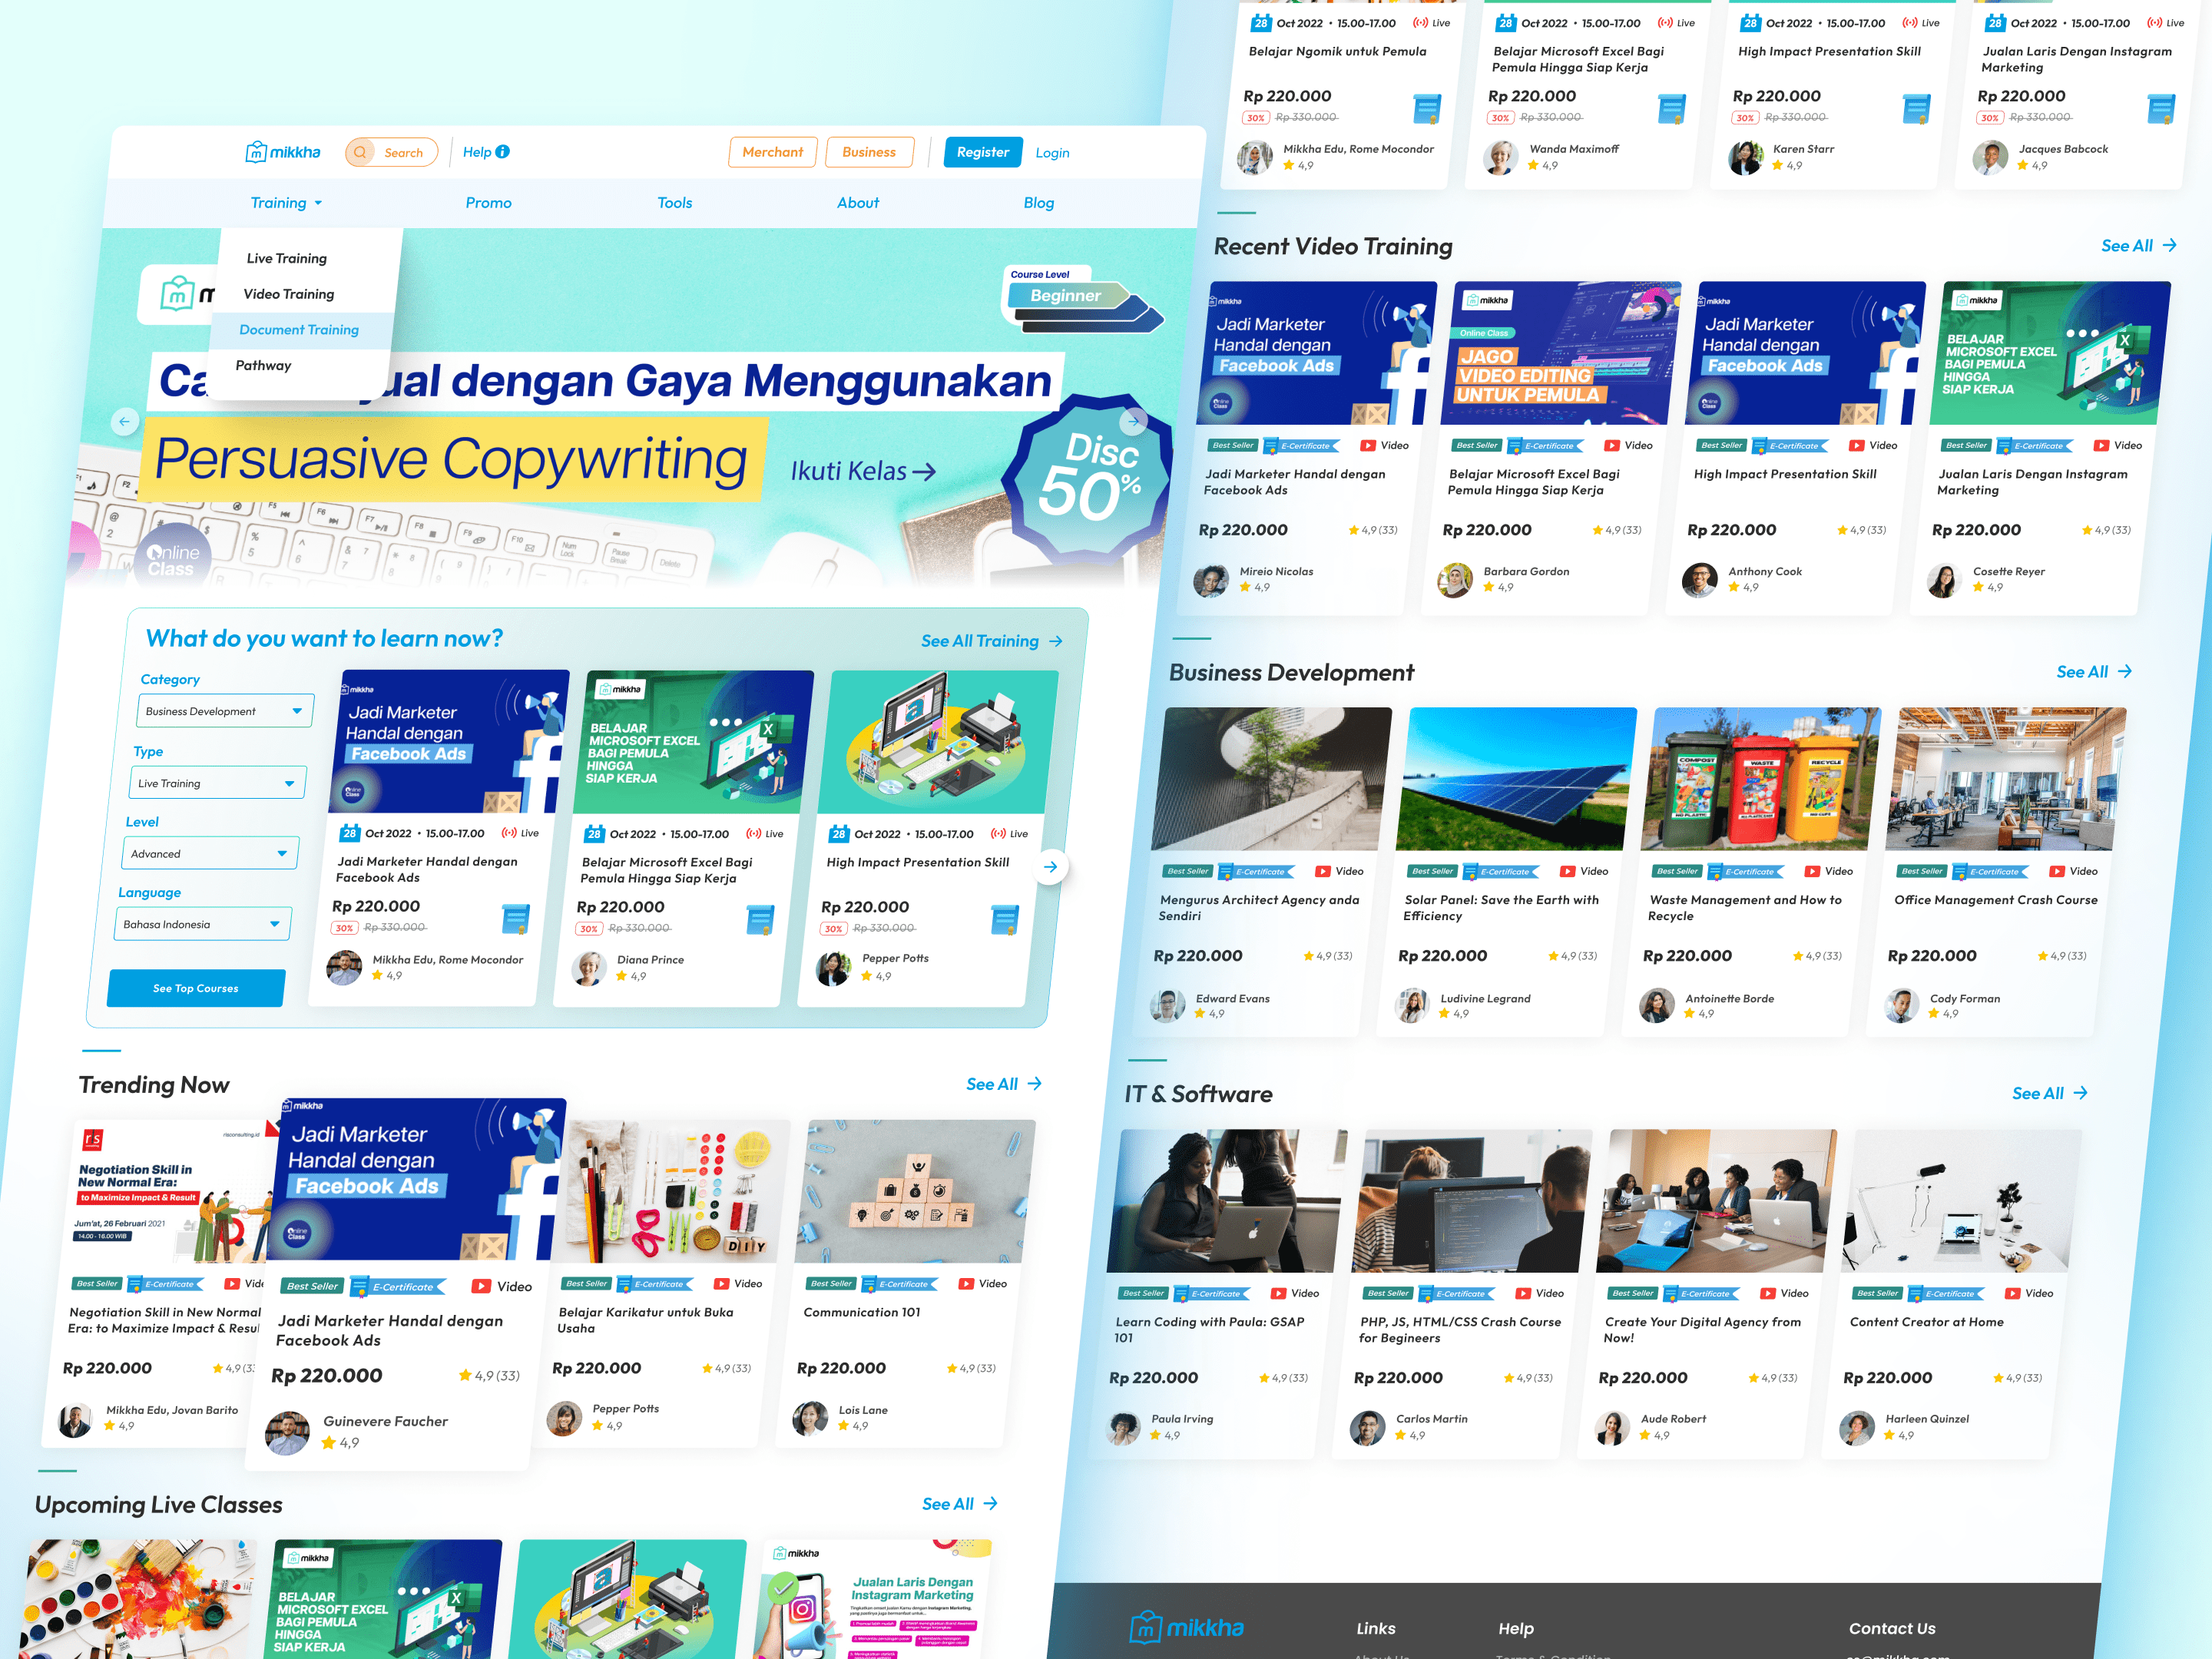2212x1659 pixels.
Task: Select Document Training from Training menu
Action: click(299, 330)
